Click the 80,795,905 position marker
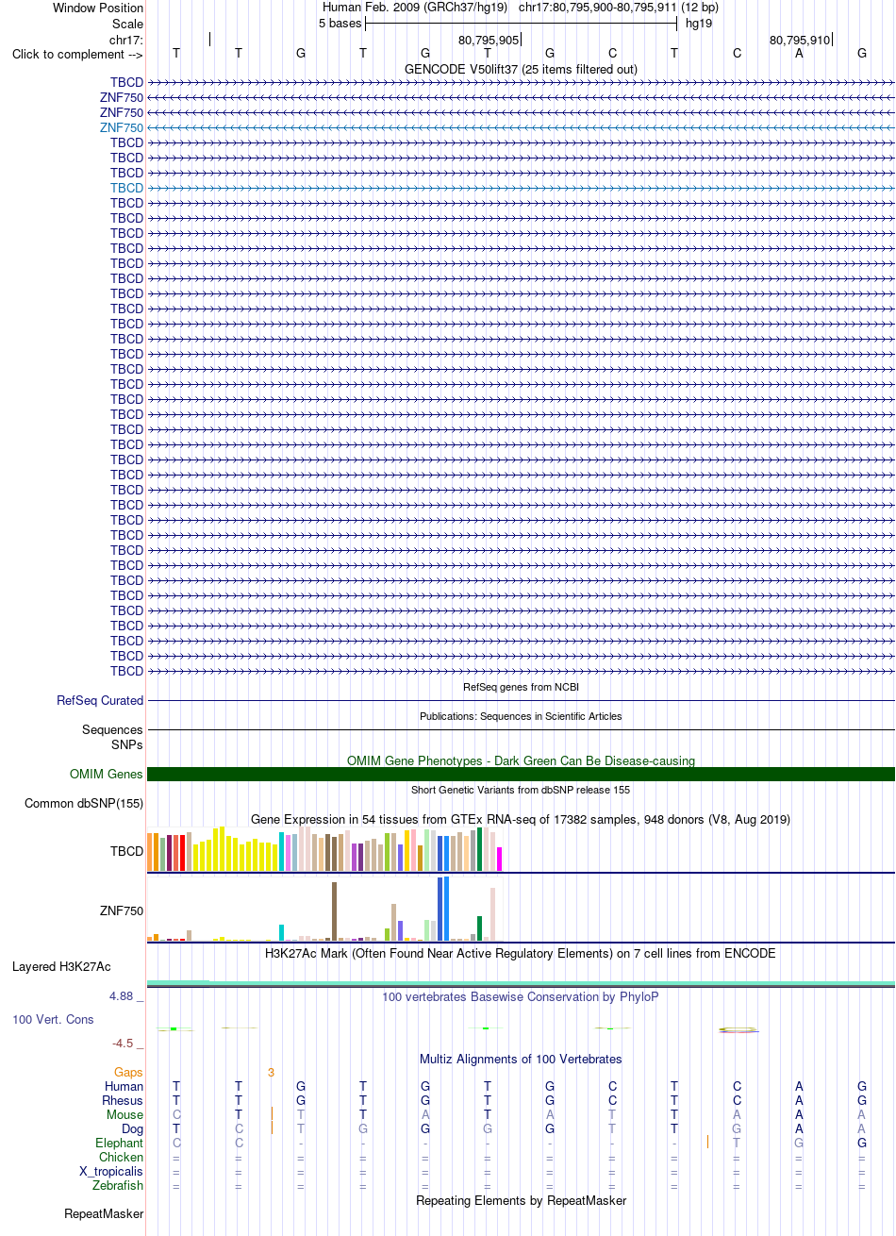The image size is (896, 1236). point(489,41)
